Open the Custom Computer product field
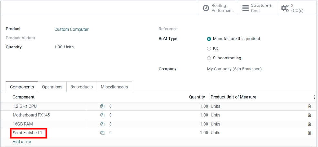 (71, 29)
